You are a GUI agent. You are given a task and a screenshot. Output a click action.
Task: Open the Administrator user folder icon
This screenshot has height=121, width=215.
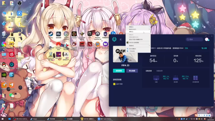pos(4,3)
